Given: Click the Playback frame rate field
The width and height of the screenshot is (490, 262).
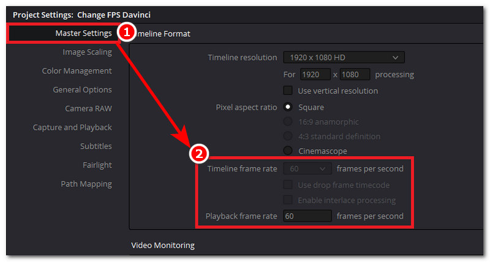Looking at the screenshot, I should point(307,216).
